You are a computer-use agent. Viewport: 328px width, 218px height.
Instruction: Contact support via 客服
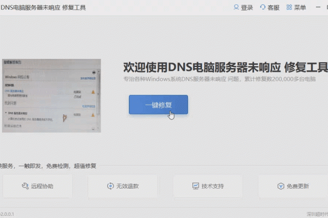pos(273,8)
